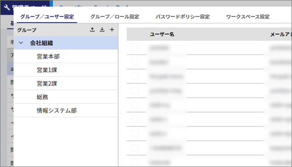Select the 営業2課 group
This screenshot has width=292, height=167.
(x=66, y=83)
